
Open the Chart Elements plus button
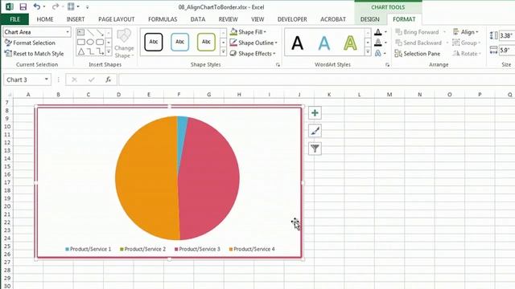click(x=315, y=112)
